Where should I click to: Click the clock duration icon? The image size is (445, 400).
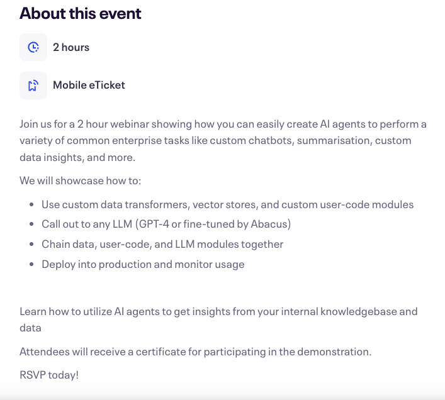point(33,47)
